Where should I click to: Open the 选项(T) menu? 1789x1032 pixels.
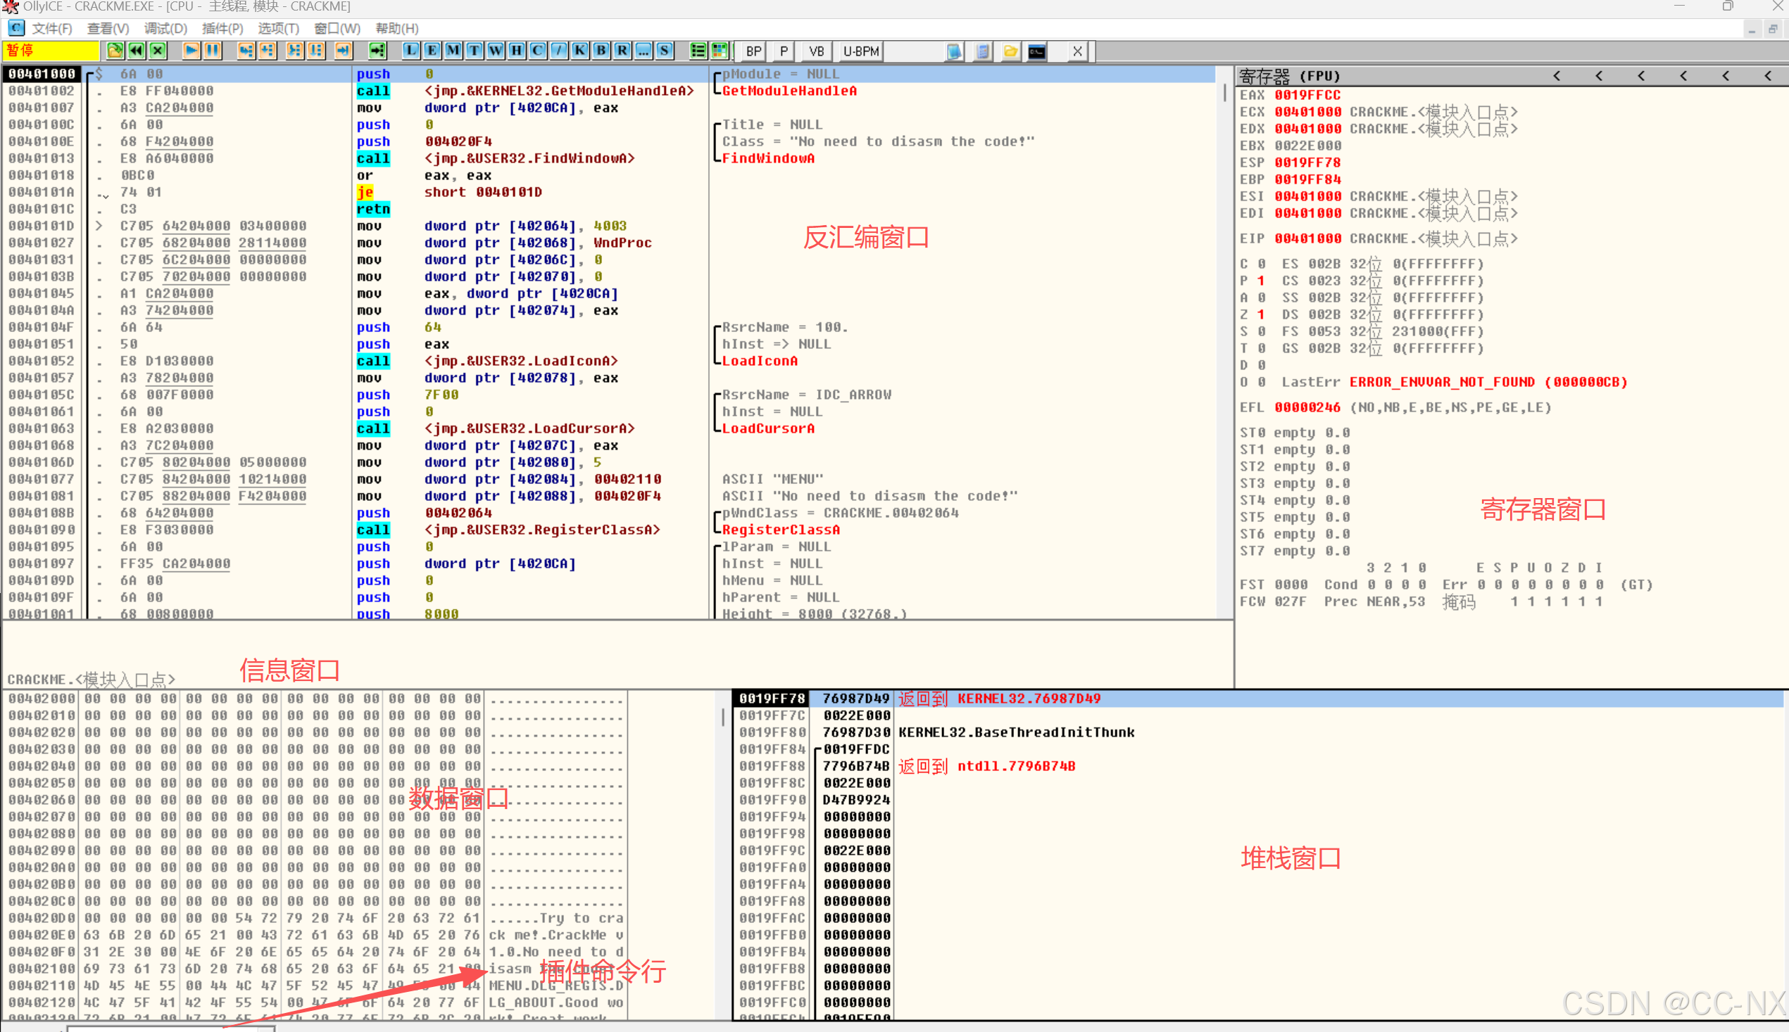point(278,28)
